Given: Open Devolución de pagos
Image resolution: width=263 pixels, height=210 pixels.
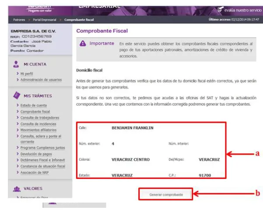Looking at the screenshot, I should coord(36,154).
